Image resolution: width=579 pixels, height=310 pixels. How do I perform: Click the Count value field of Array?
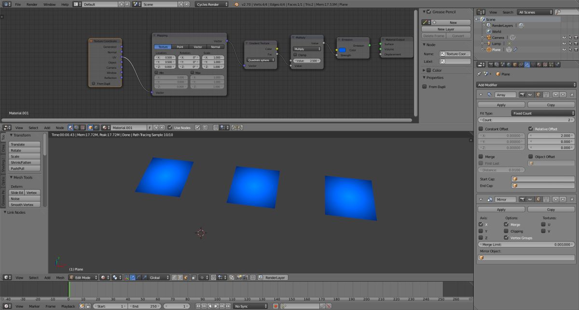(x=526, y=120)
